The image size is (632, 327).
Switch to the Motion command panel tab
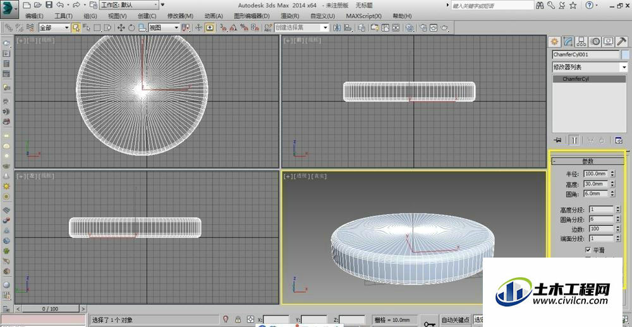tap(595, 42)
